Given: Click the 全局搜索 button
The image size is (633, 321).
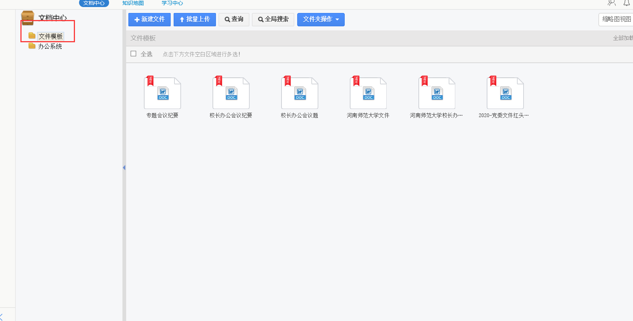Looking at the screenshot, I should pyautogui.click(x=273, y=20).
